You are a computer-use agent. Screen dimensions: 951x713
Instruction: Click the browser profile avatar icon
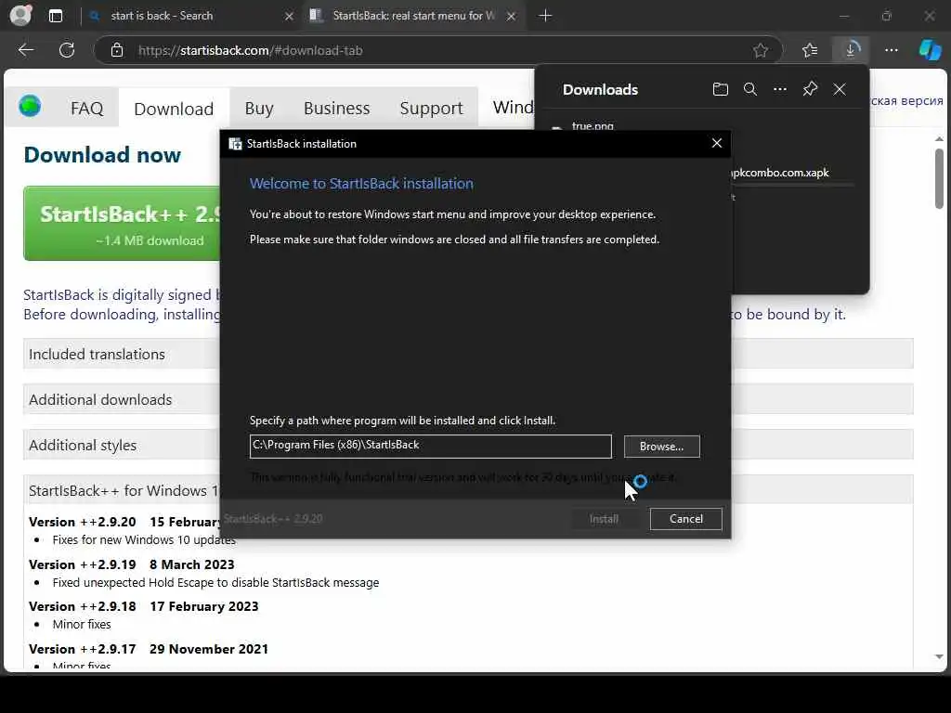click(20, 15)
